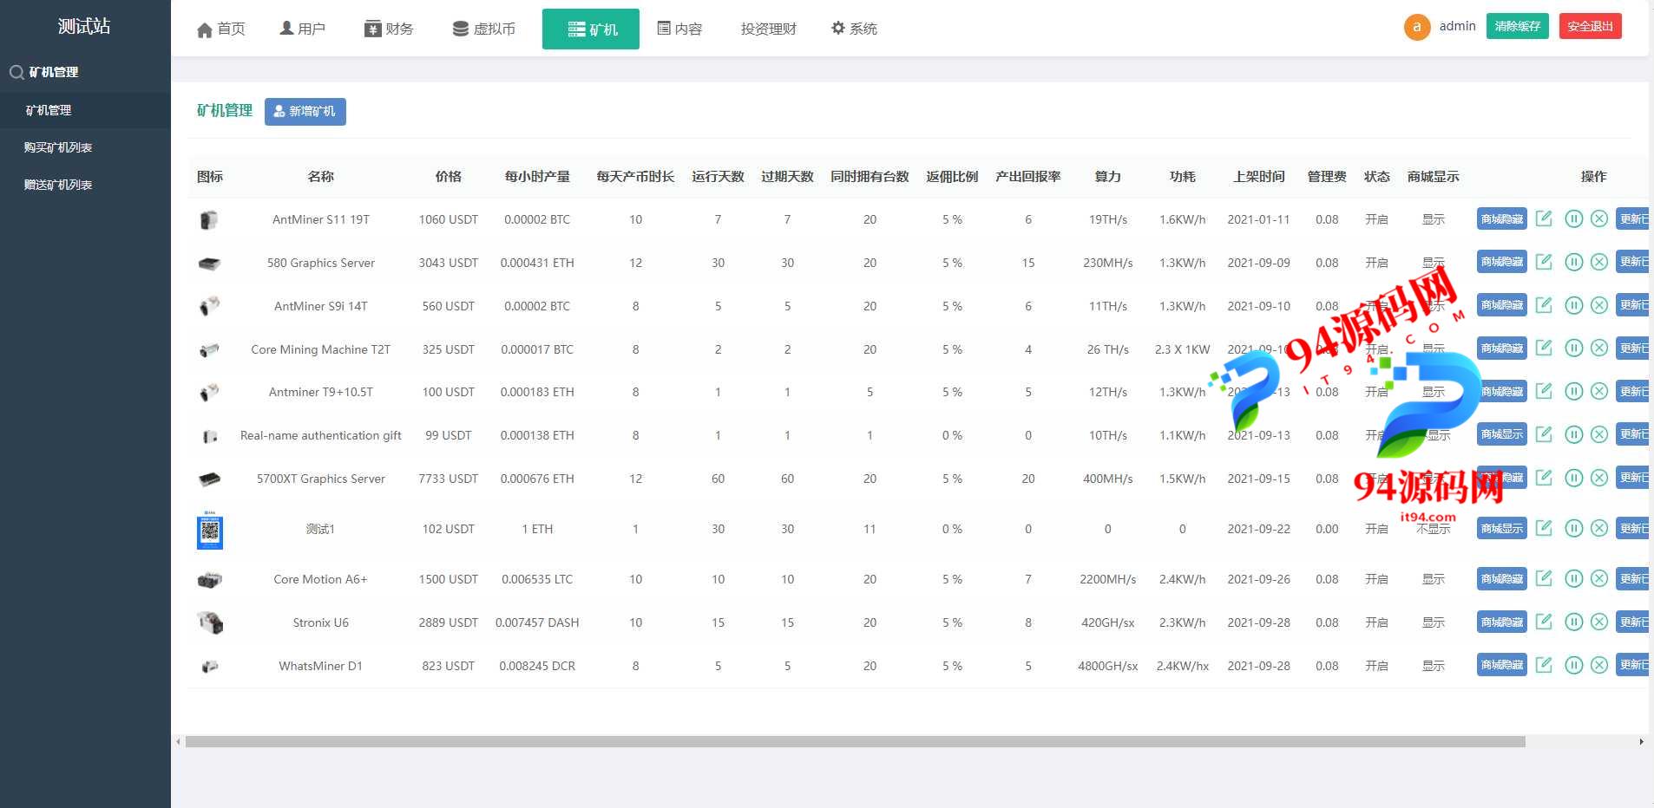This screenshot has height=808, width=1654.
Task: Pause the AntMiner S11 19T miner
Action: point(1573,218)
